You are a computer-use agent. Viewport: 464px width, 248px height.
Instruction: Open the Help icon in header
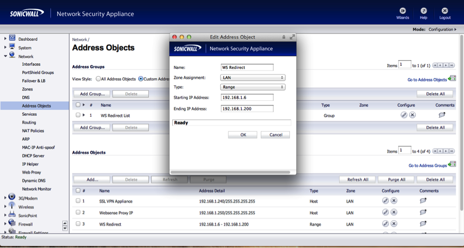(x=423, y=11)
